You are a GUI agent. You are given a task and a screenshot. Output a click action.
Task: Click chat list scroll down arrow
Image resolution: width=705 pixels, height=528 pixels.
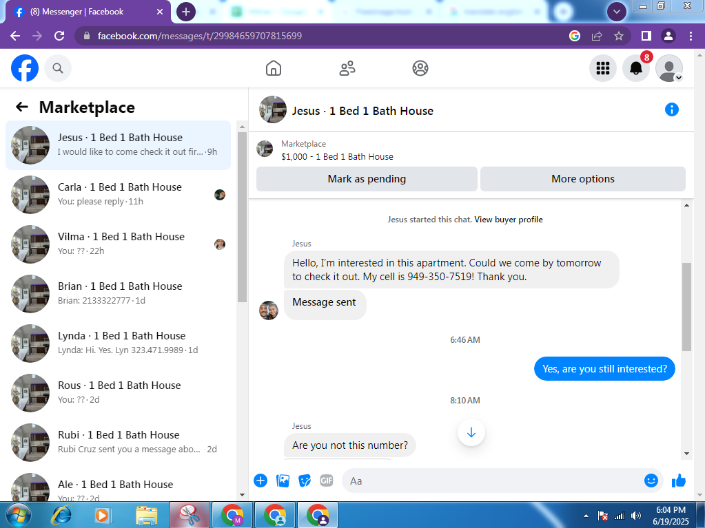pyautogui.click(x=242, y=495)
